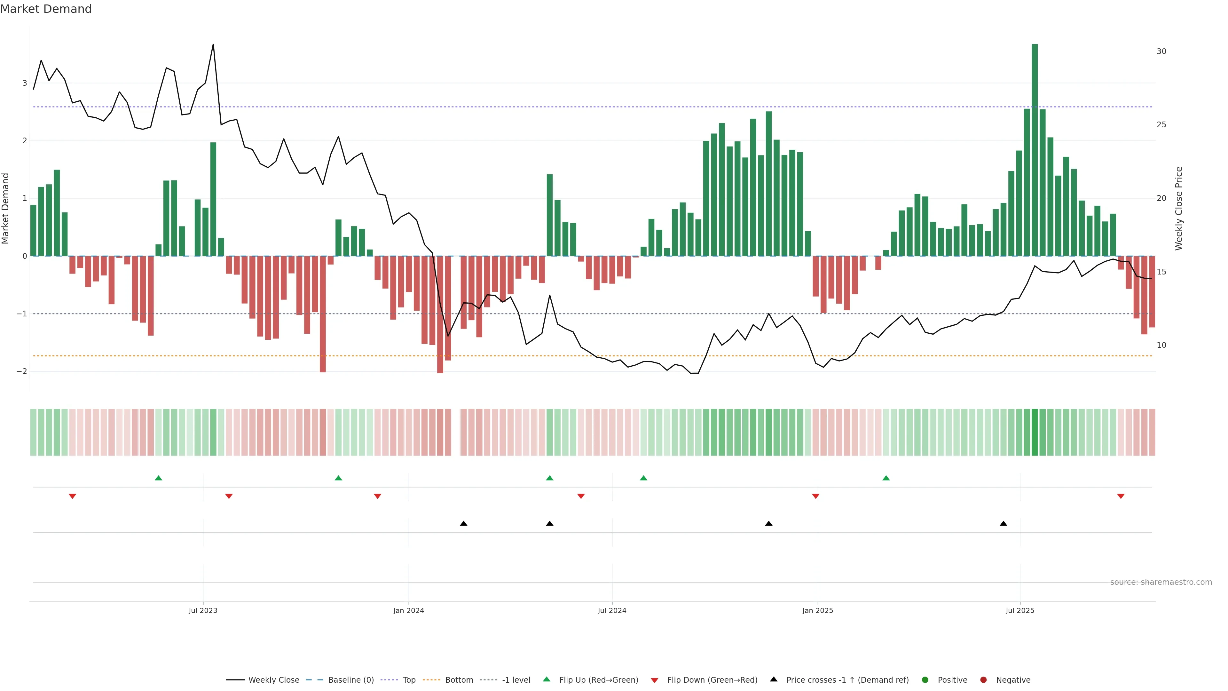Click Price crosses -1 black triangle legend icon

pyautogui.click(x=774, y=679)
